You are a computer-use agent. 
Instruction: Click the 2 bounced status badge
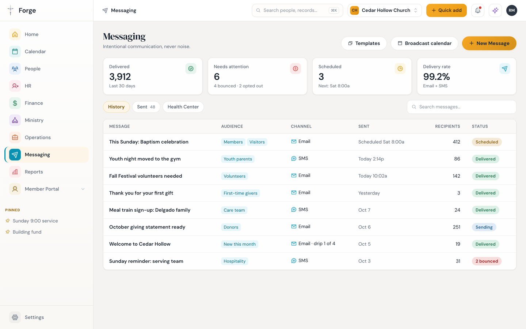(487, 261)
